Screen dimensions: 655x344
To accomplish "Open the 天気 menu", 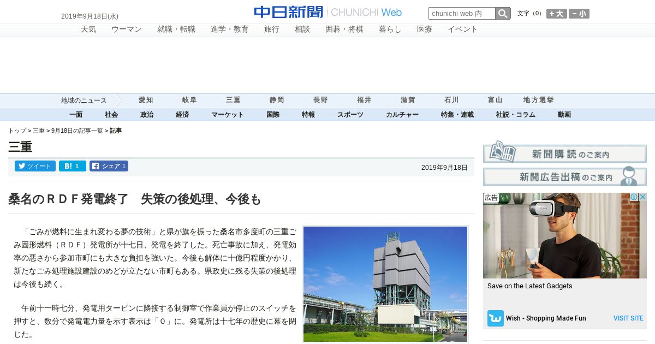I will [x=88, y=29].
